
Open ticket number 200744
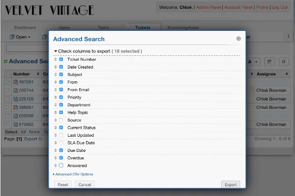click(26, 90)
